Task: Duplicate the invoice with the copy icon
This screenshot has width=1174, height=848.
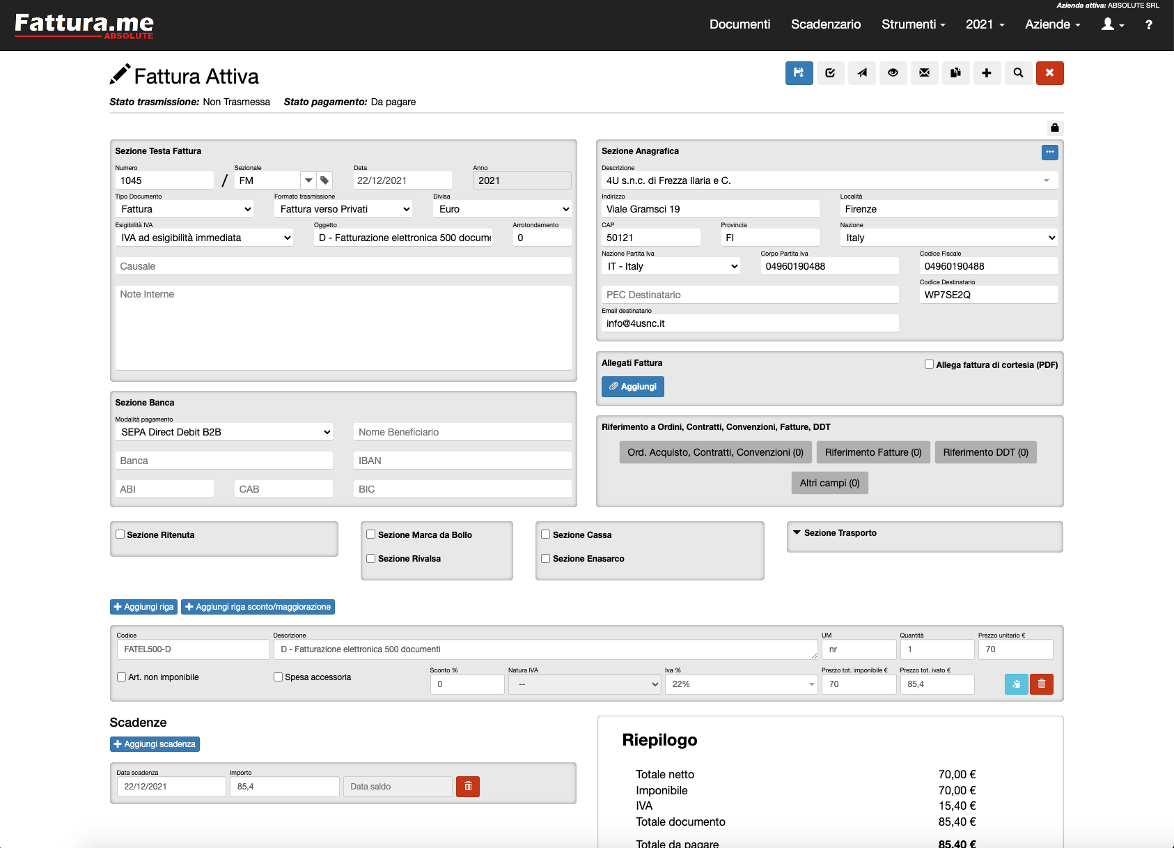Action: [x=955, y=73]
